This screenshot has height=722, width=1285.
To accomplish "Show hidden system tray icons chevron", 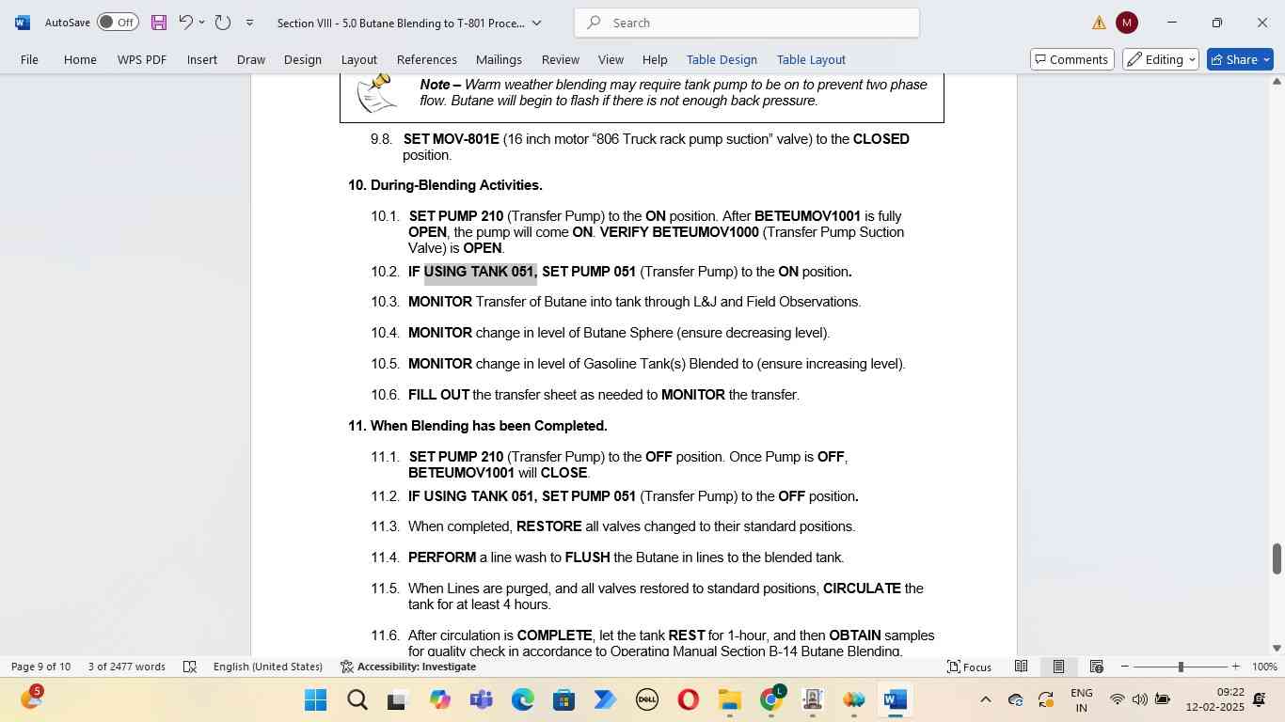I will [x=985, y=699].
